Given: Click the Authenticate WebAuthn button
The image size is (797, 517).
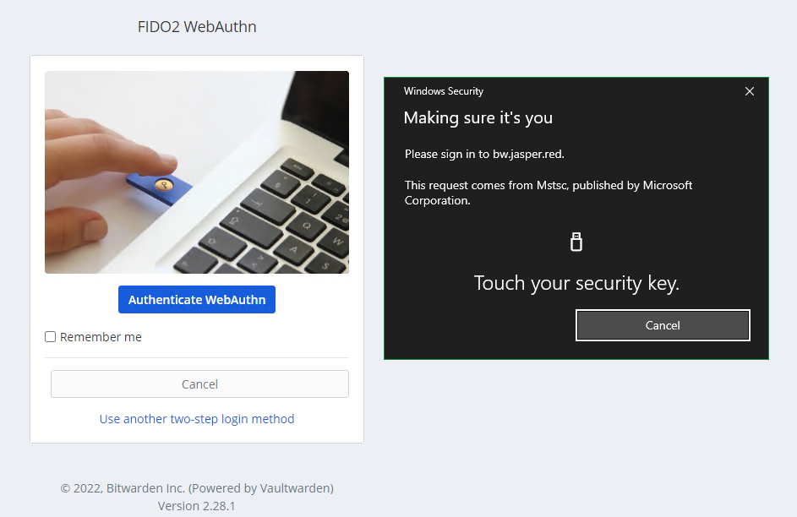Looking at the screenshot, I should click(197, 300).
